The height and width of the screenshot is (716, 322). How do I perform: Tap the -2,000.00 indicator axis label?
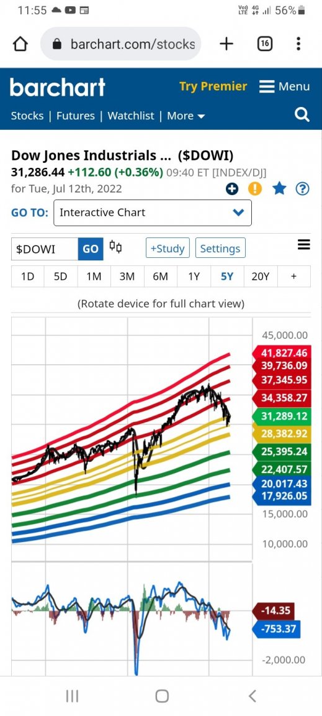[x=284, y=660]
